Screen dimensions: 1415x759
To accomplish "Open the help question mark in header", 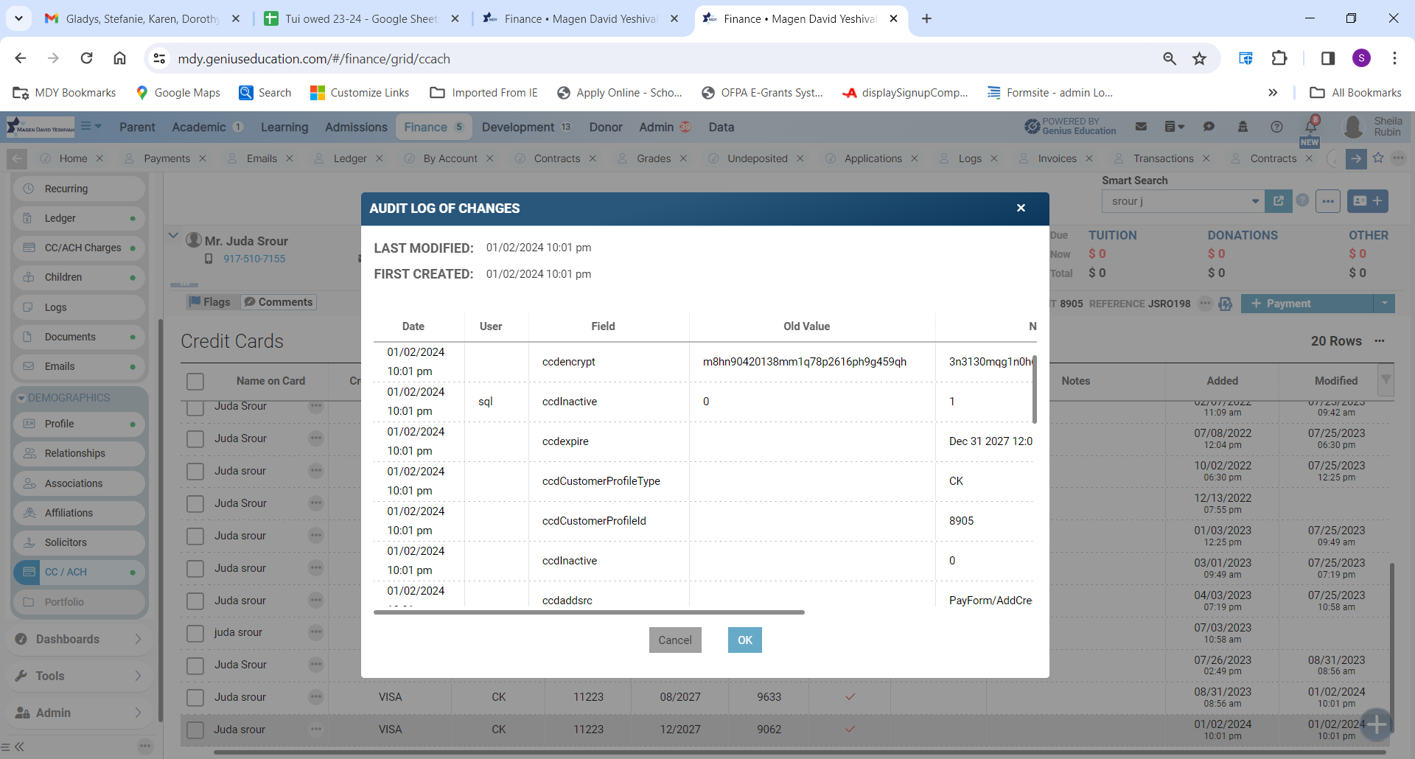I will coord(1276,127).
